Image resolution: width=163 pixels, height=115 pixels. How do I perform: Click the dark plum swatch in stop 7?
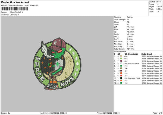coord(121,71)
